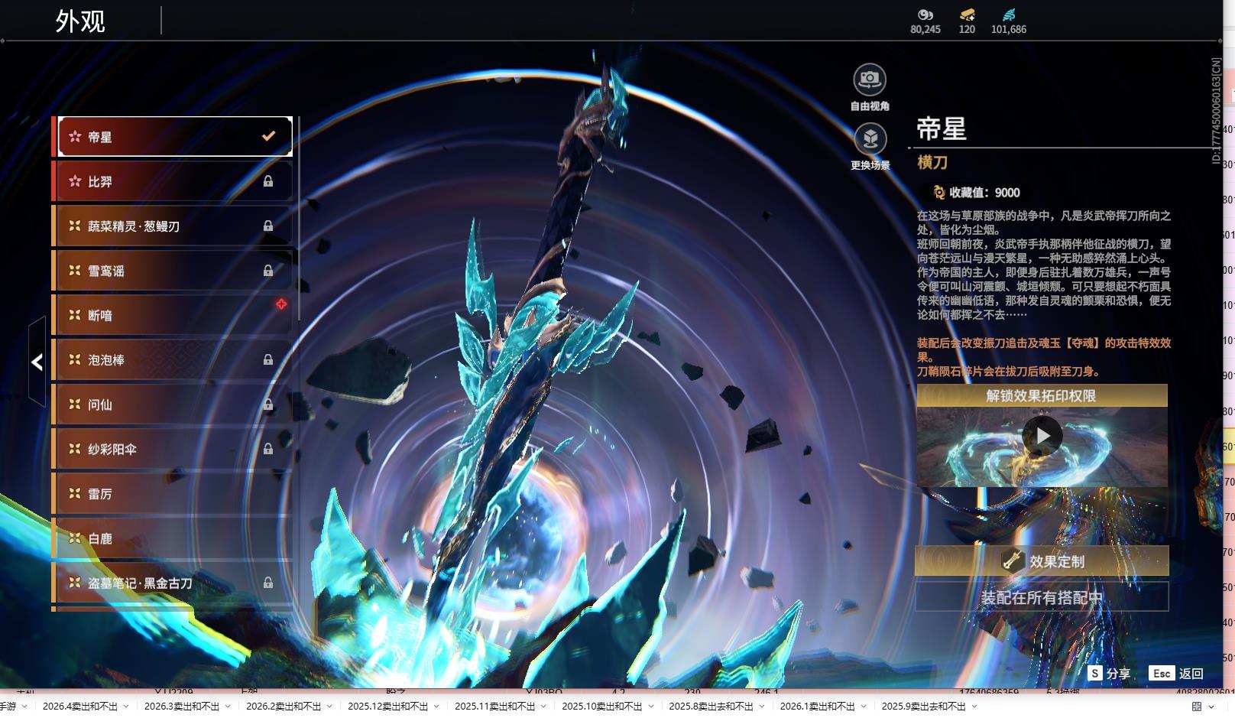Click the red badge on 断喑

[281, 304]
